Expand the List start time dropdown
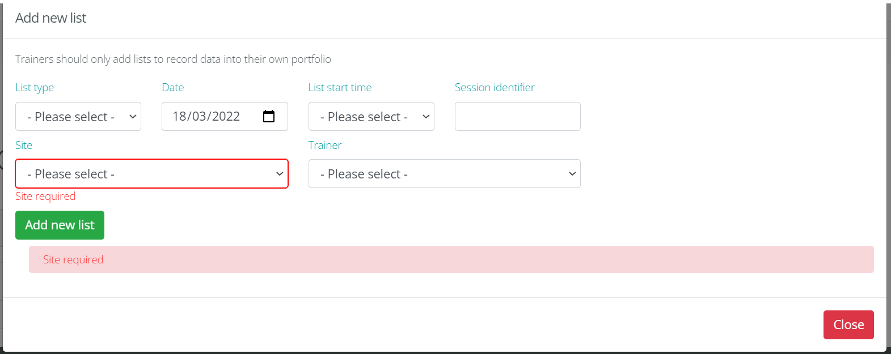891x354 pixels. click(x=371, y=117)
